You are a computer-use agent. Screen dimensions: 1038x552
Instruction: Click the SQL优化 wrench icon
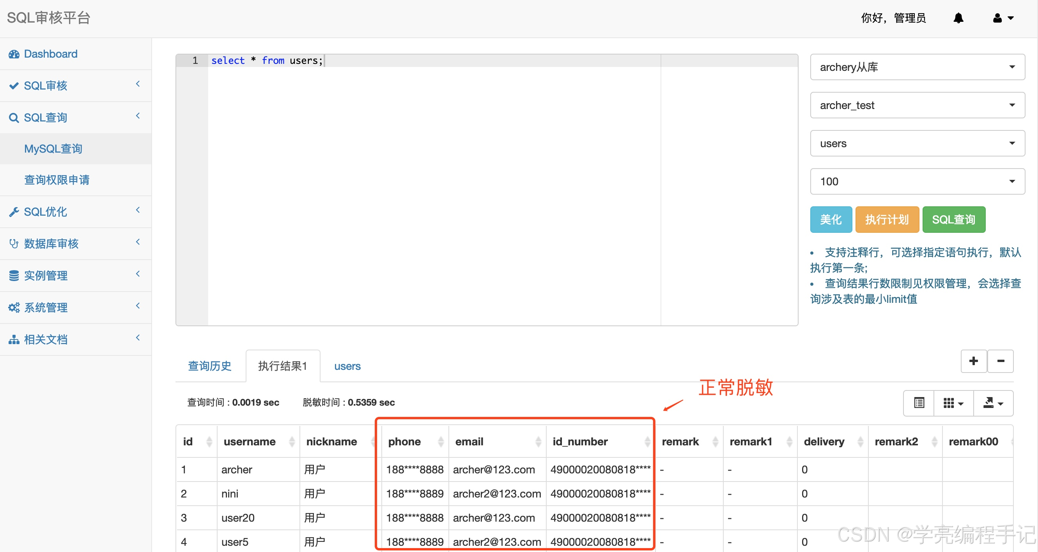(14, 212)
